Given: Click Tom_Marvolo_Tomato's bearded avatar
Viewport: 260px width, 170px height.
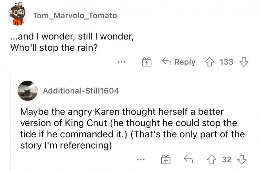Looking at the screenshot, I should click(18, 14).
